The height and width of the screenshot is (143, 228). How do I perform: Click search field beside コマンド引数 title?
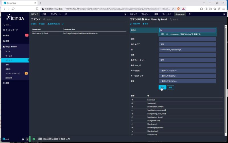click(176, 19)
